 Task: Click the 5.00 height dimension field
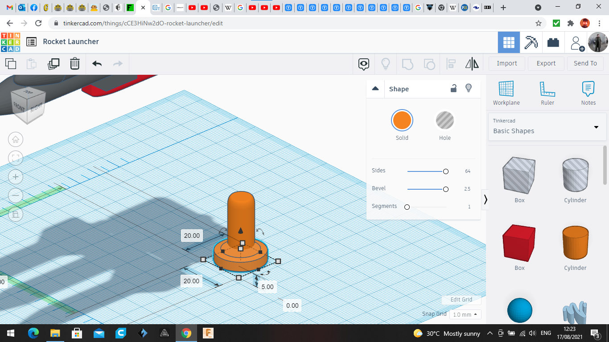[267, 287]
